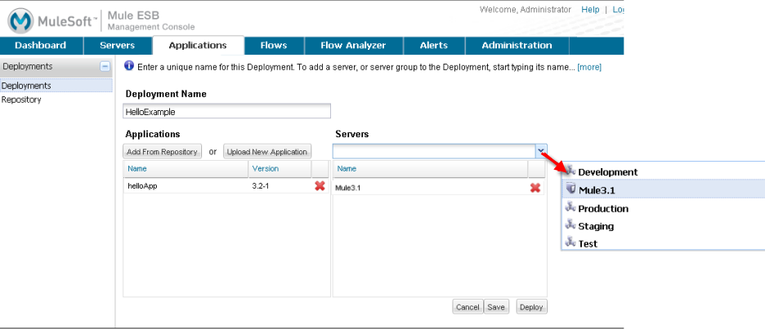Image resolution: width=765 pixels, height=329 pixels.
Task: Click the Deployment Name text field
Action: [x=226, y=112]
